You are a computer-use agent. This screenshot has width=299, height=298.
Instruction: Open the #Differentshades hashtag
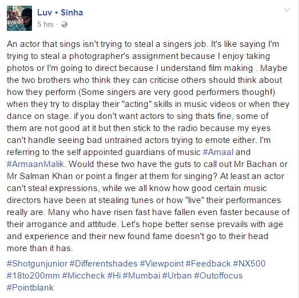[103, 264]
